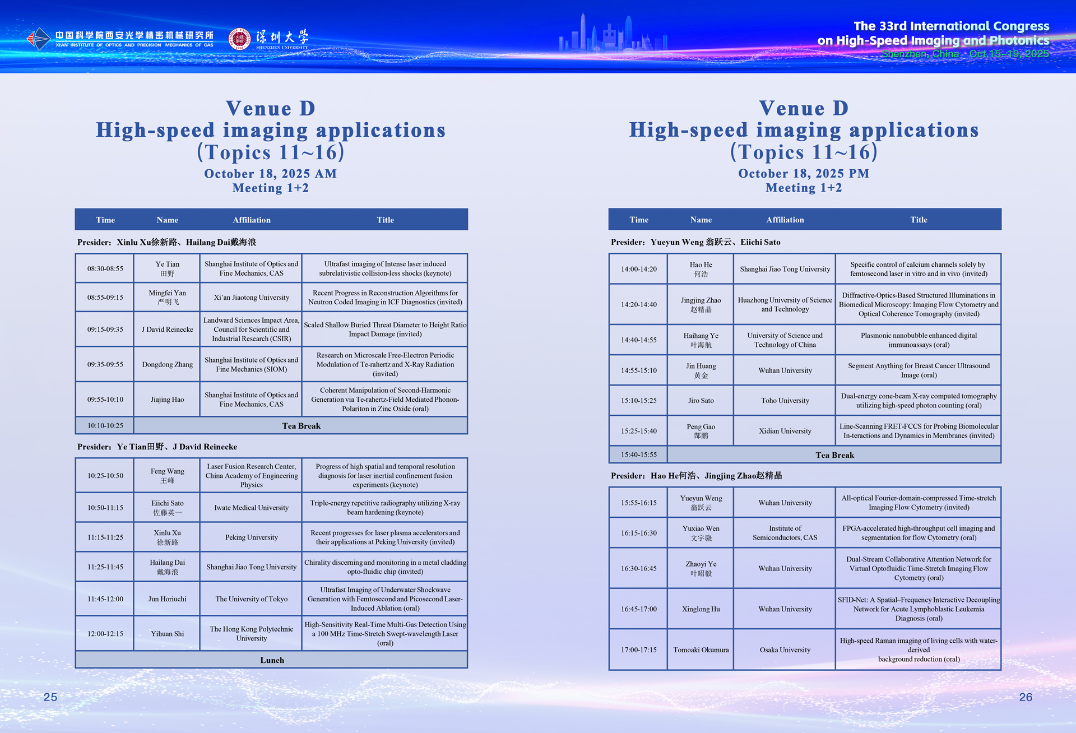Screen dimensions: 1076x733
Task: Select the October 18, 2025 AM heading
Action: [270, 174]
